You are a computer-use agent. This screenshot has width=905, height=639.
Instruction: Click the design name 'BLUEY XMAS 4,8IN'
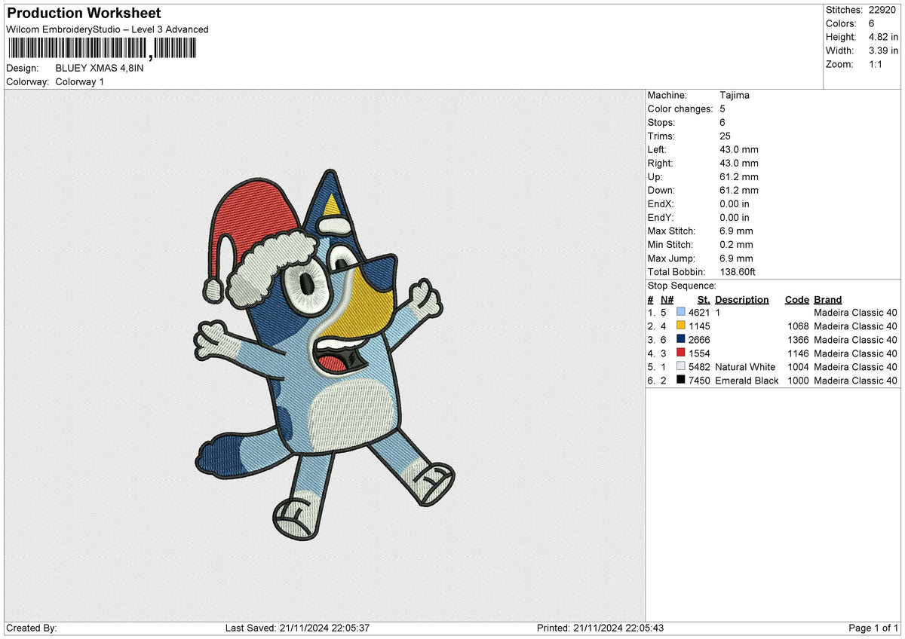[100, 68]
